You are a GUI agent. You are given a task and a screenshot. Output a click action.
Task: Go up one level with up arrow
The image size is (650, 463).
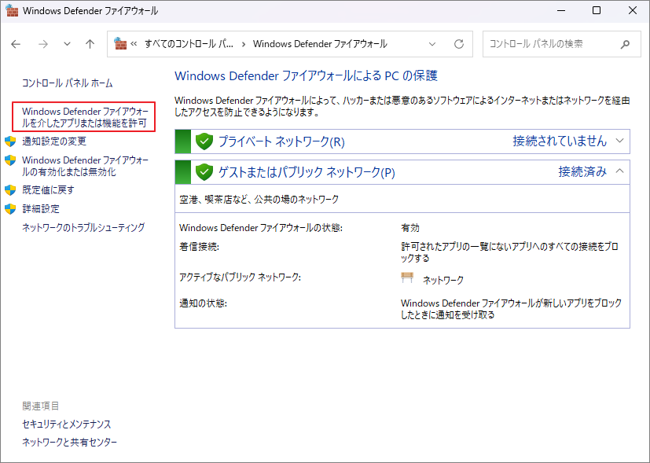coord(90,44)
